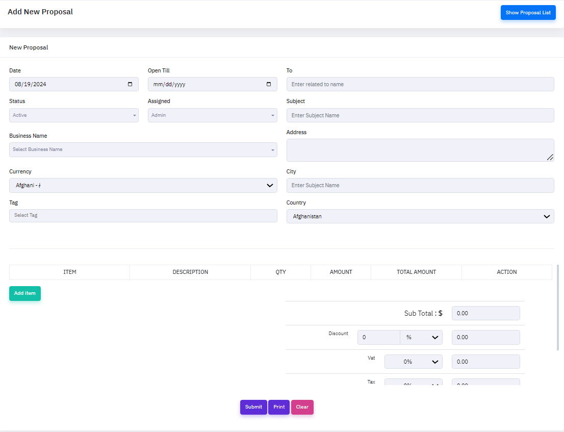
Task: Submit the new proposal
Action: (x=253, y=407)
